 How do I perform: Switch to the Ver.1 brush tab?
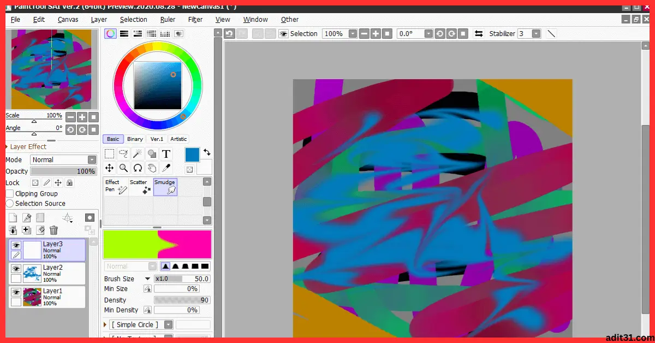point(157,139)
